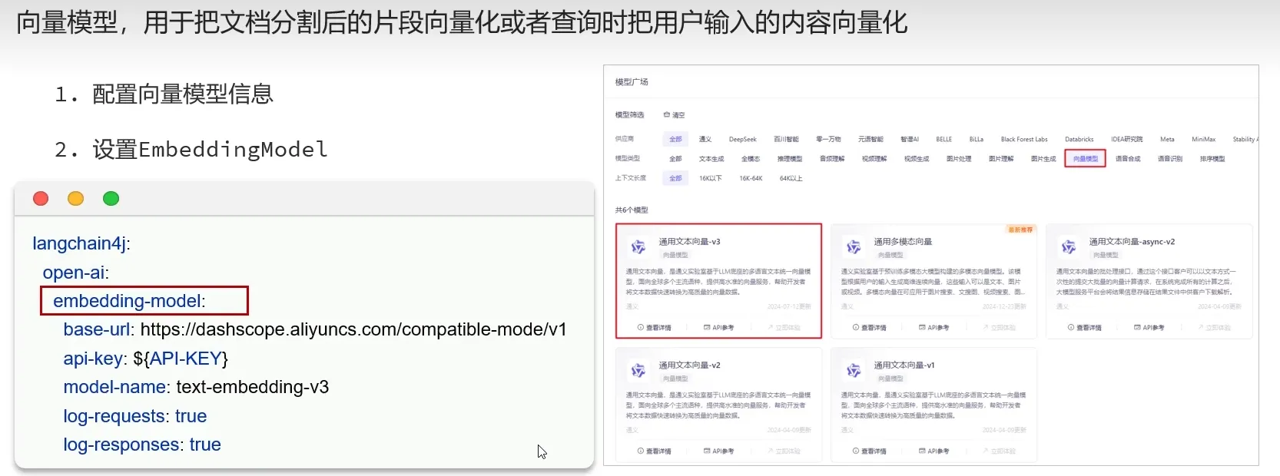Open 查看详情 for 通用文本向量-v3
Image resolution: width=1280 pixels, height=476 pixels.
click(655, 328)
